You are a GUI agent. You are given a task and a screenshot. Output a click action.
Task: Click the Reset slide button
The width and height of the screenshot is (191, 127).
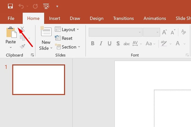point(64,38)
